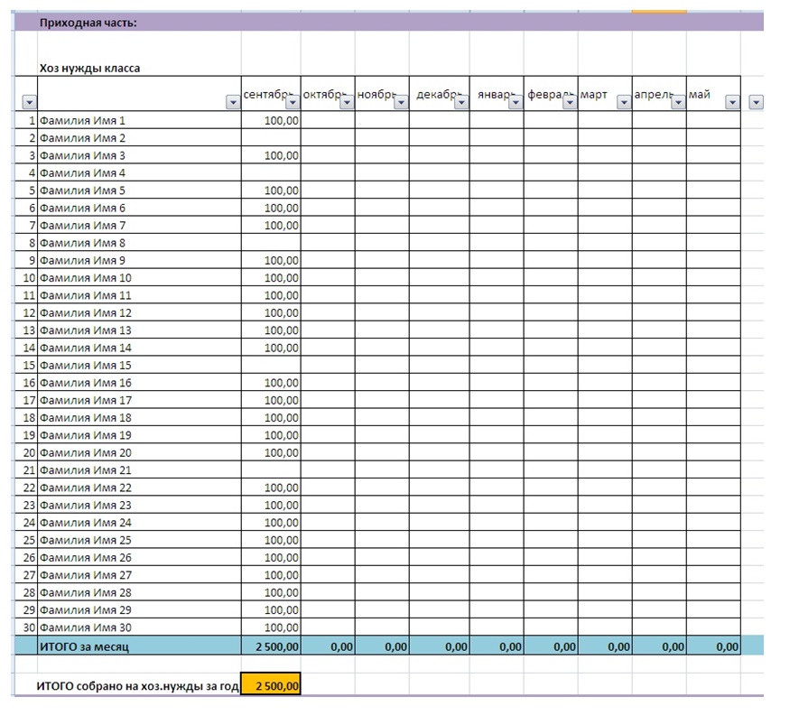Select row number 17 cell
Image resolution: width=799 pixels, height=725 pixels.
pyautogui.click(x=26, y=400)
